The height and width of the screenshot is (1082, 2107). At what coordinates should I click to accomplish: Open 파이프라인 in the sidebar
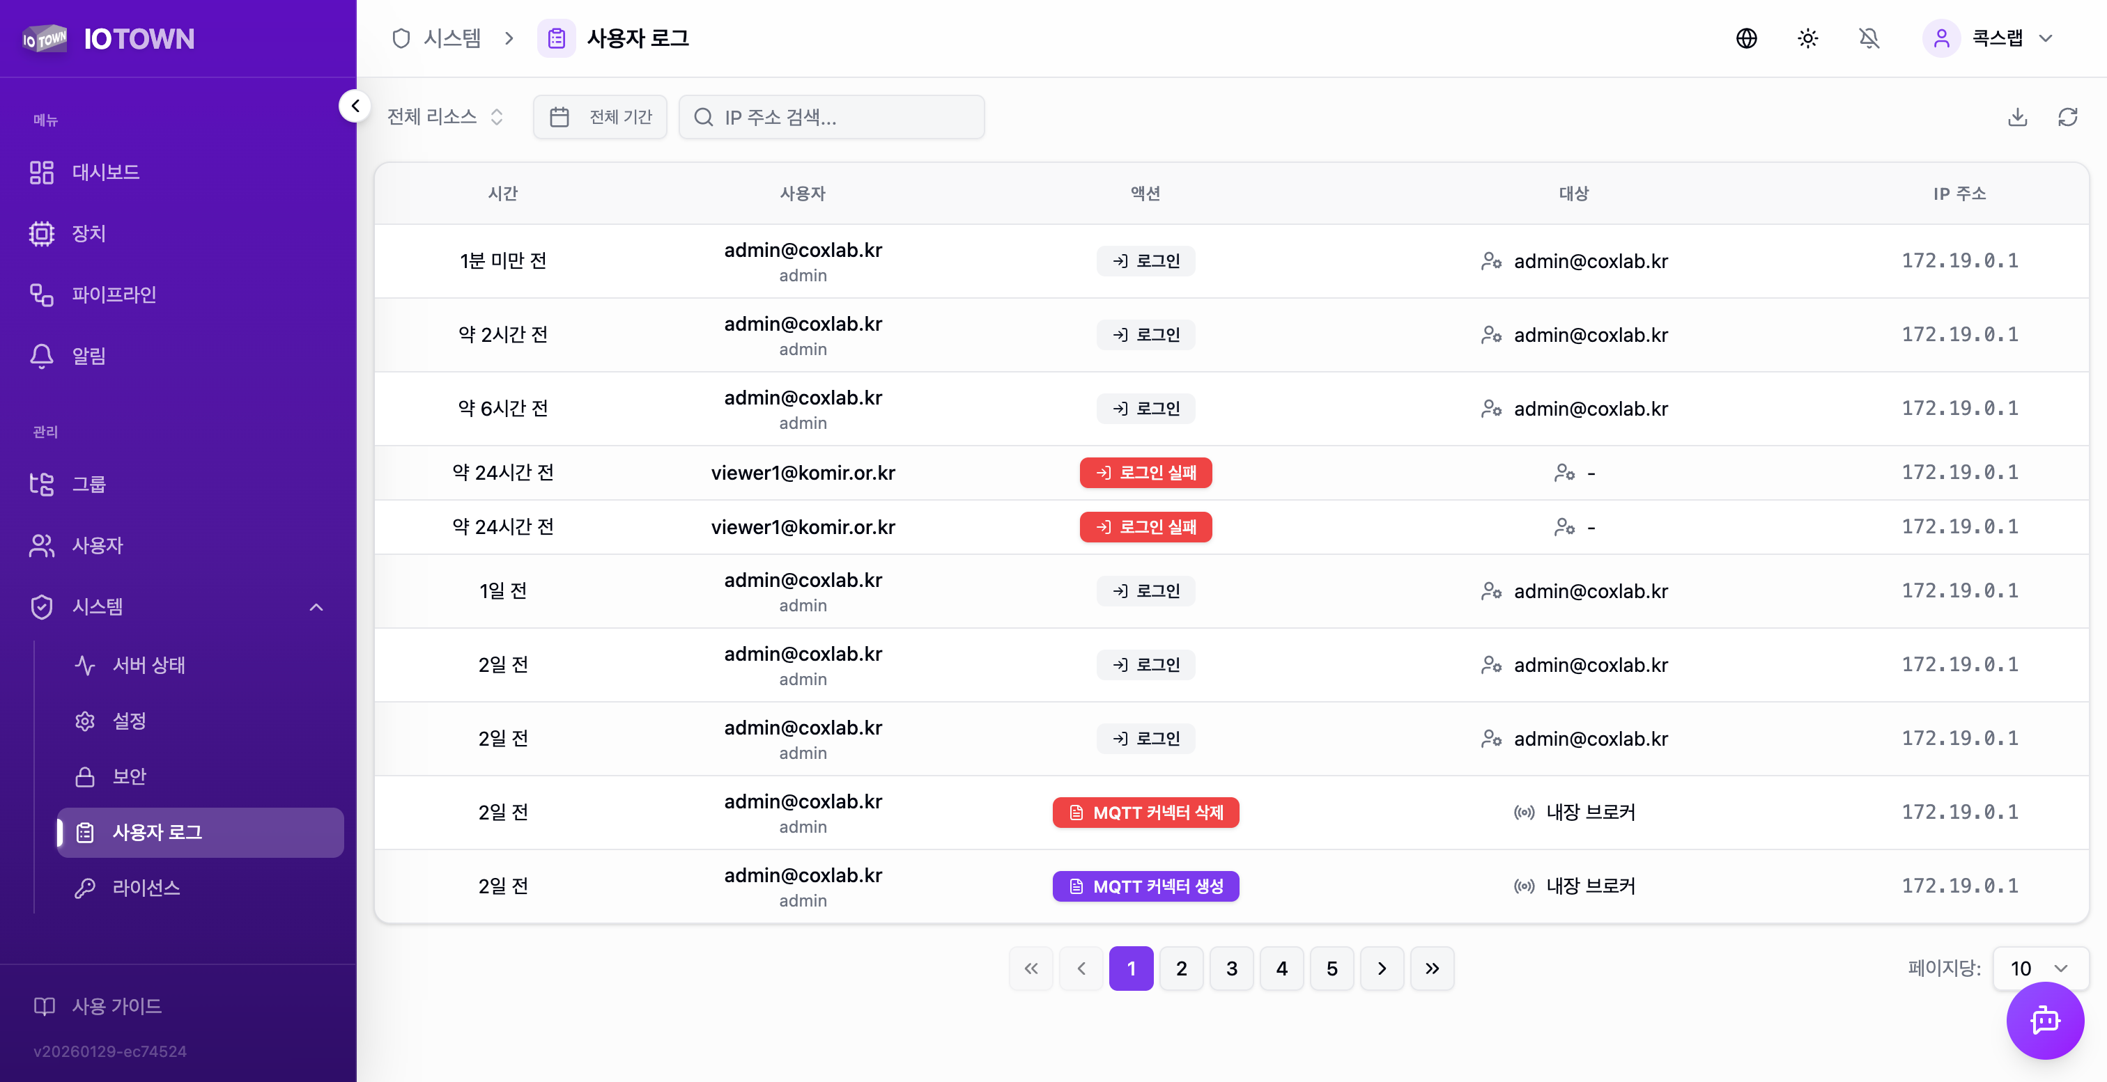178,295
